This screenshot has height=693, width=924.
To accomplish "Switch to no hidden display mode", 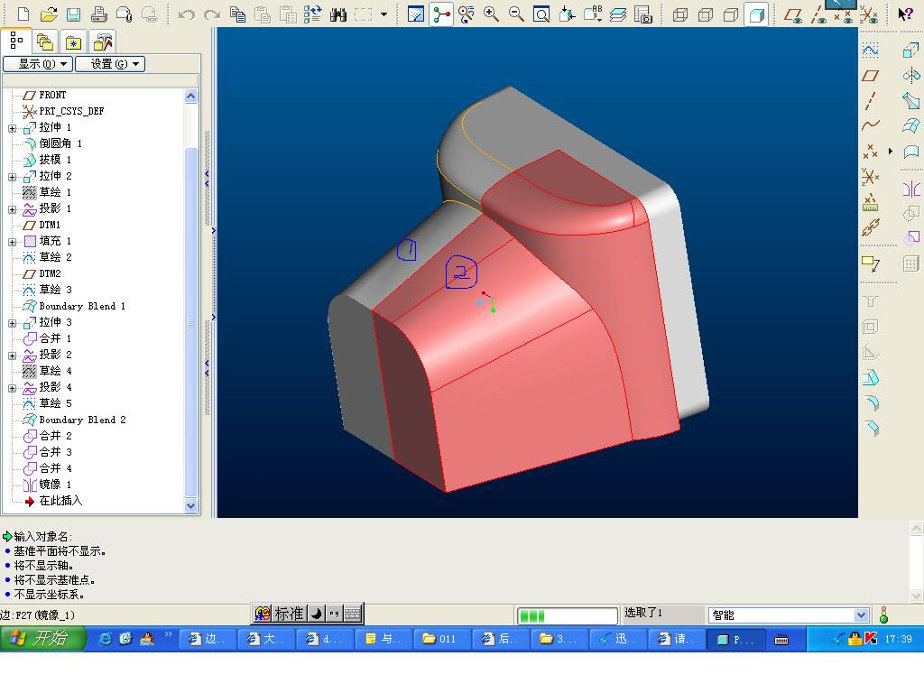I will [731, 14].
